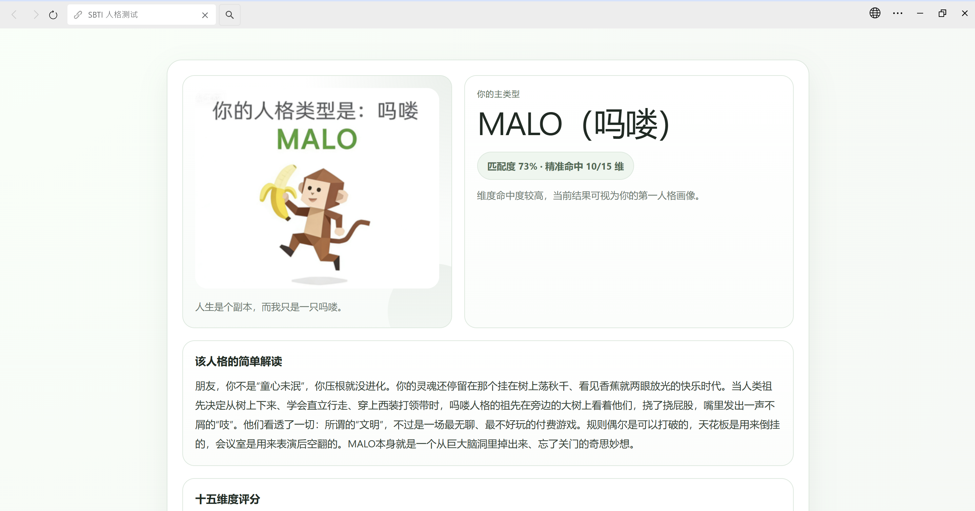Click the 该人格的简单解读 section heading
This screenshot has height=511, width=975.
point(239,361)
